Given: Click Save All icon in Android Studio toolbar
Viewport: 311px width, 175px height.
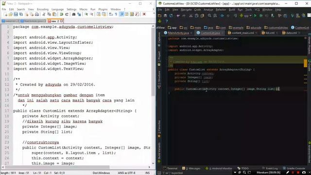Looking at the screenshot, I should pyautogui.click(x=165, y=16).
